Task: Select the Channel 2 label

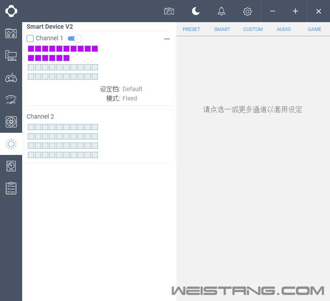Action: 40,116
